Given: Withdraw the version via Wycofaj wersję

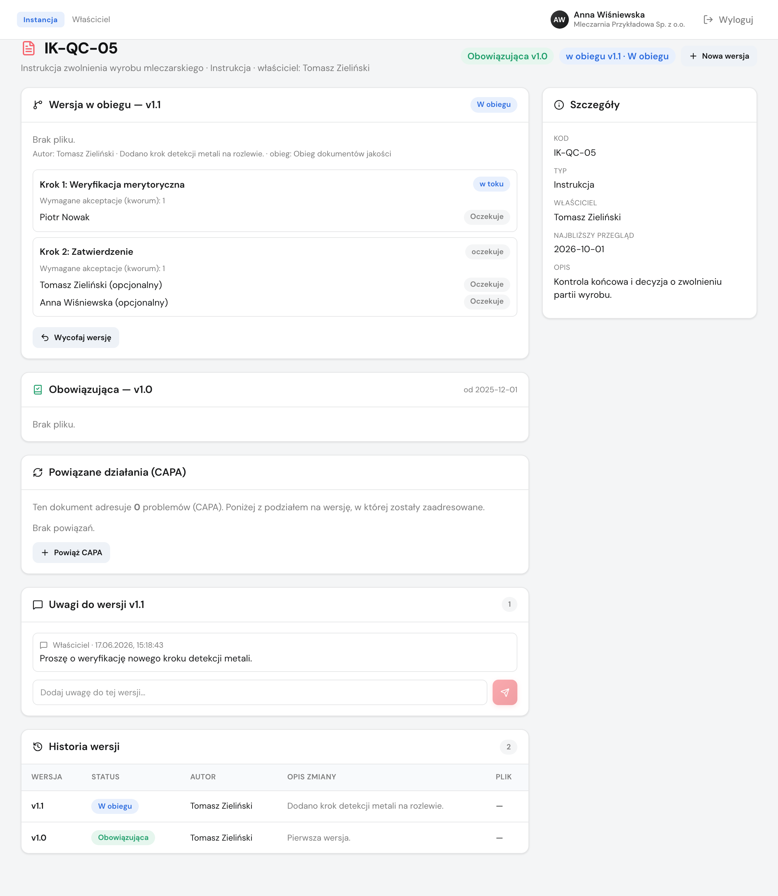Looking at the screenshot, I should [76, 338].
